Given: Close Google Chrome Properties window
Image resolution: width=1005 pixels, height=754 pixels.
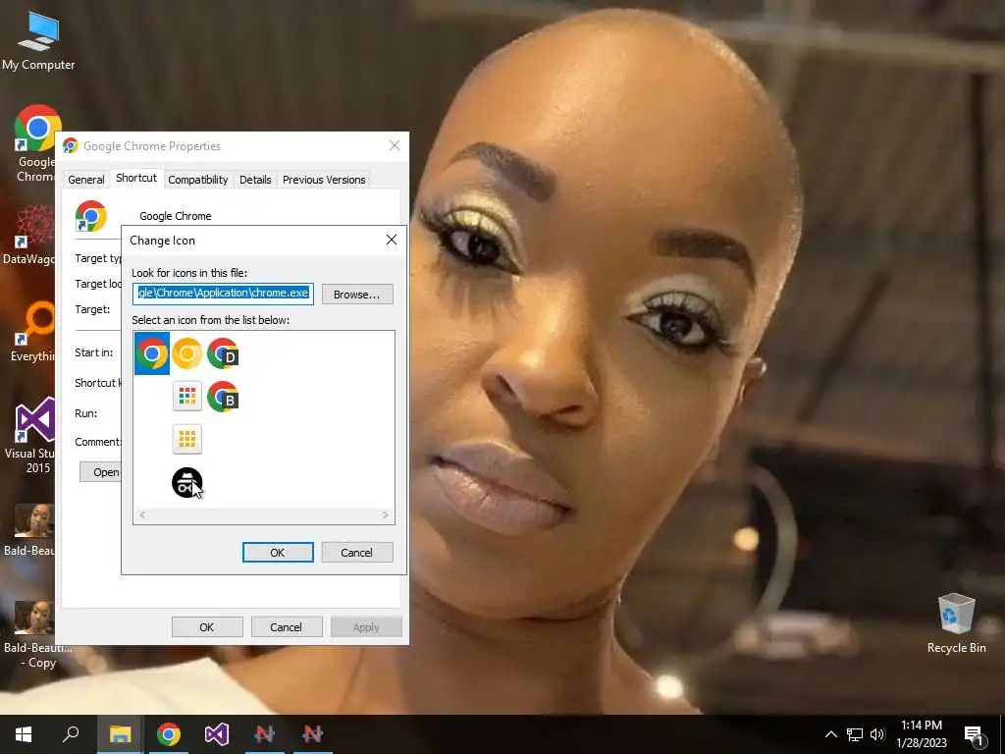Looking at the screenshot, I should click(x=395, y=145).
